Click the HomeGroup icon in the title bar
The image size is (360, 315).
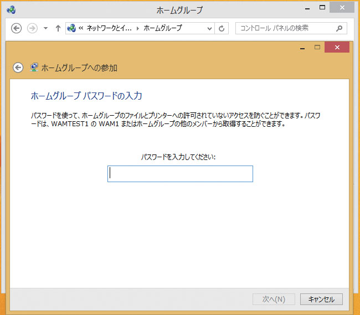[x=11, y=9]
